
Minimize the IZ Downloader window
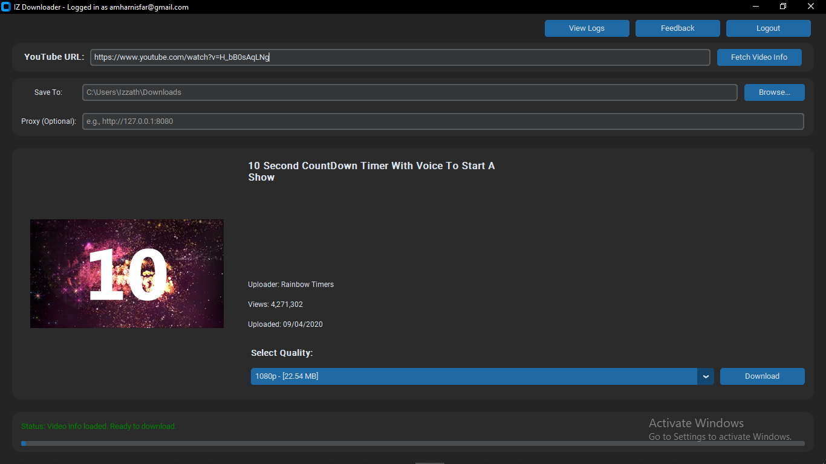(756, 7)
